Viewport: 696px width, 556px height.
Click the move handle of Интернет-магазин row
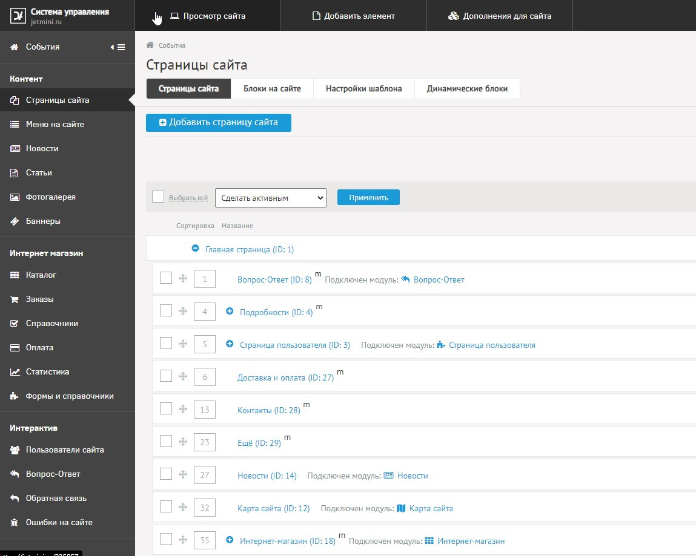pos(183,540)
